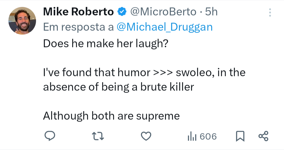Open the Mike Roberto display name
284x150 pixels.
tap(78, 12)
